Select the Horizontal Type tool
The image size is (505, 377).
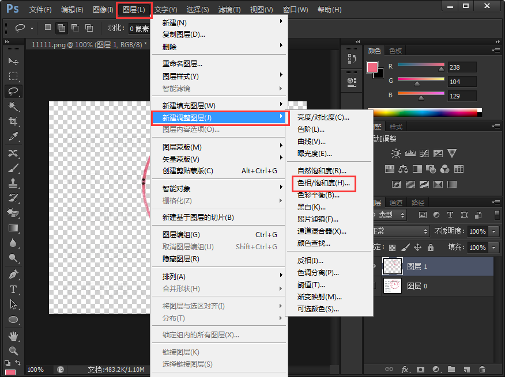coord(13,290)
